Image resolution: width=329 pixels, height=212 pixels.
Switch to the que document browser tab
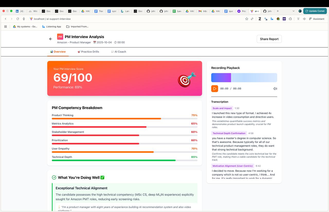[x=229, y=11]
